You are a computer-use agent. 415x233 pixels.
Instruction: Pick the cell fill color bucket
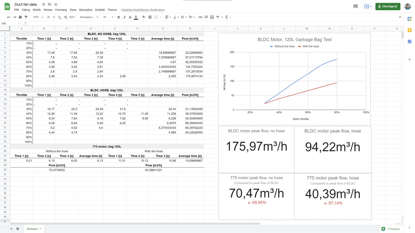(144, 17)
